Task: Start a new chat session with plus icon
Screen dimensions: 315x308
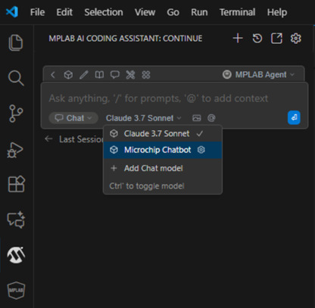Action: coord(238,39)
